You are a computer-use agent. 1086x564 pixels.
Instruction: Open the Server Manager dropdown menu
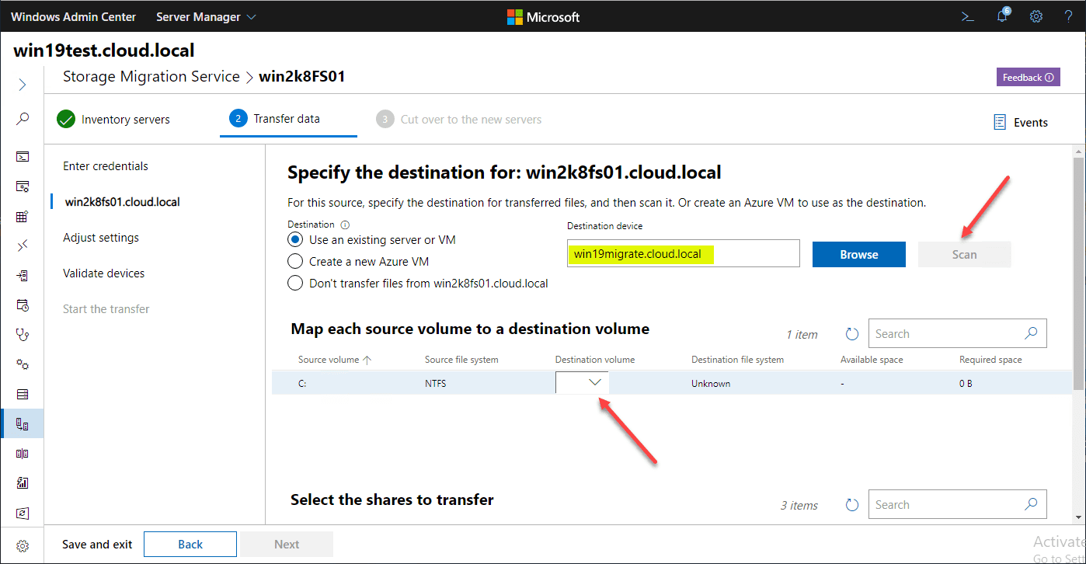tap(206, 16)
